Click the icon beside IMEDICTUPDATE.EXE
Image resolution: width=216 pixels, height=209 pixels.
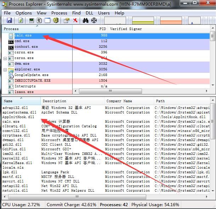(x=11, y=81)
